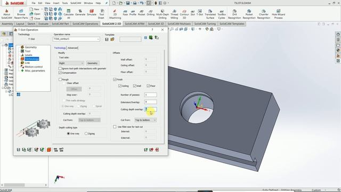Add a Pocket operation
The width and height of the screenshot is (341, 192).
click(141, 13)
